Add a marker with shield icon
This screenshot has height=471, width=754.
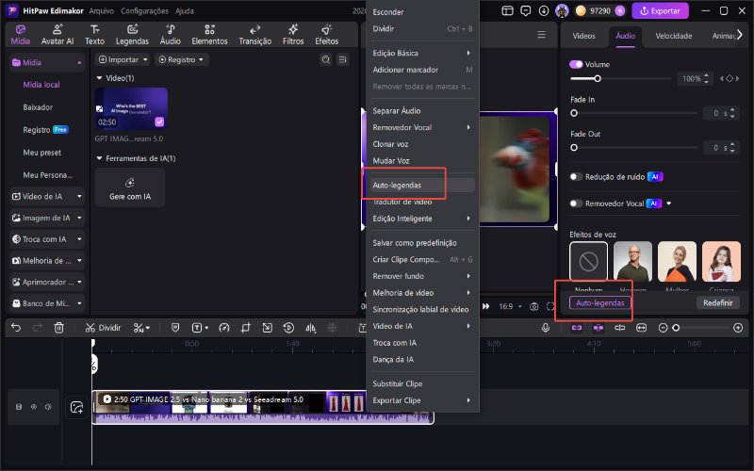tap(175, 328)
